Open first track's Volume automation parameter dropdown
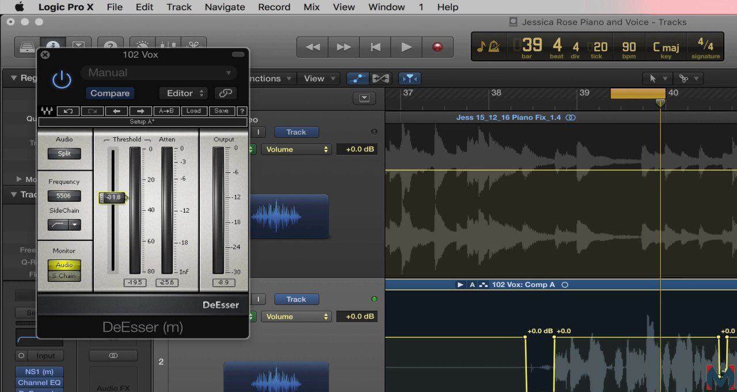This screenshot has width=737, height=392. click(296, 149)
